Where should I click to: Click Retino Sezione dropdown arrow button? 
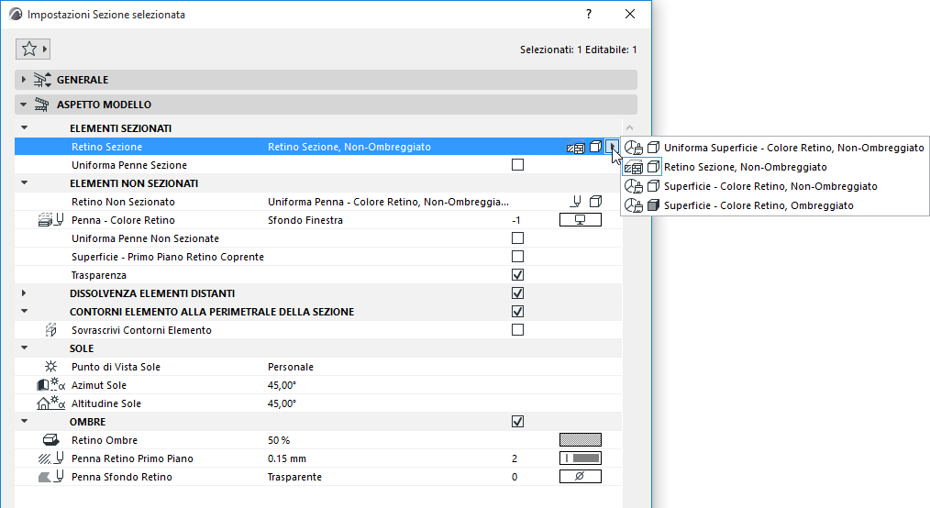(612, 147)
